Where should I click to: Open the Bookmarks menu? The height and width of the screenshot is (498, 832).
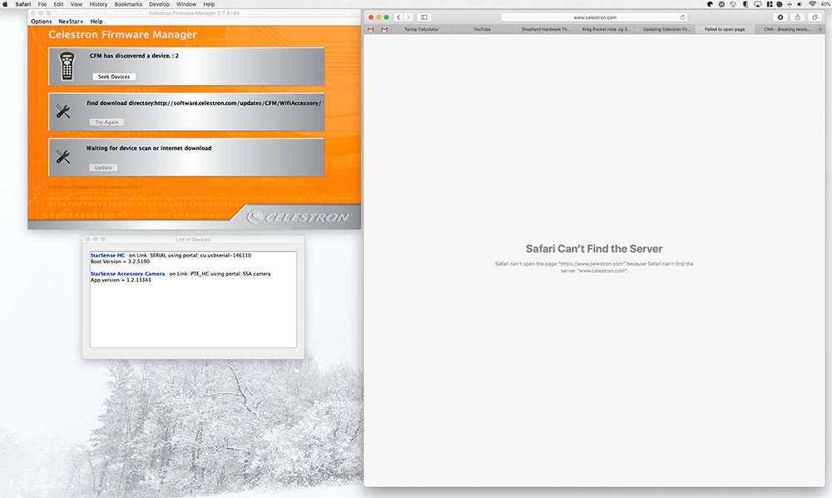click(x=128, y=3)
